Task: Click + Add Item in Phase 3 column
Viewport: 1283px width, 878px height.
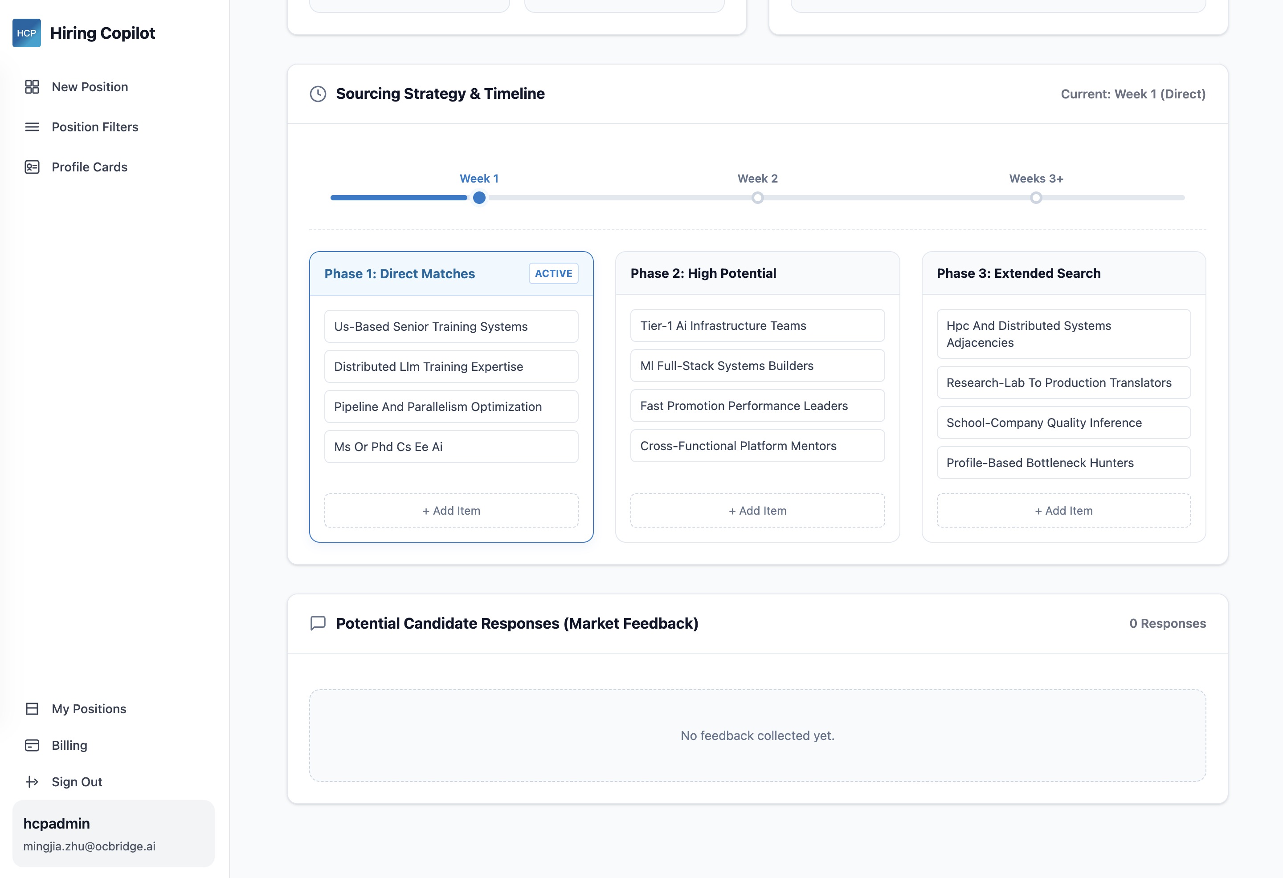Action: 1063,511
